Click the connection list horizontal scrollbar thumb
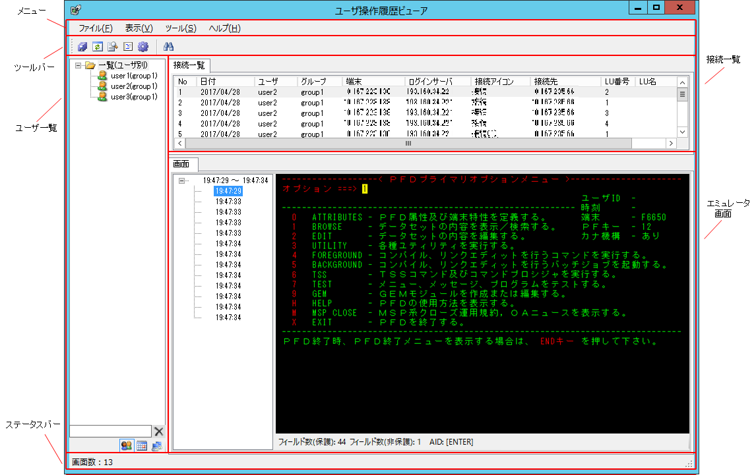This screenshot has width=756, height=475. coord(408,143)
